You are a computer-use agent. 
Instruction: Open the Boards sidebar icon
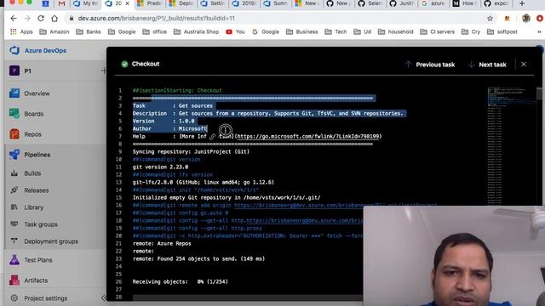(14, 114)
